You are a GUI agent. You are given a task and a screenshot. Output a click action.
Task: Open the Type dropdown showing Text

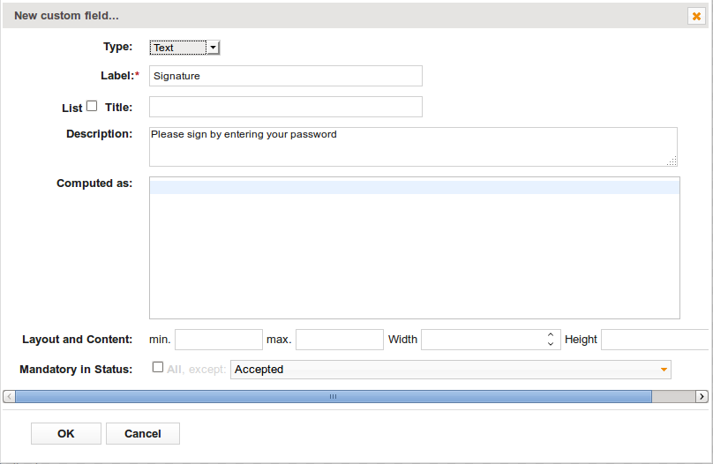click(184, 48)
